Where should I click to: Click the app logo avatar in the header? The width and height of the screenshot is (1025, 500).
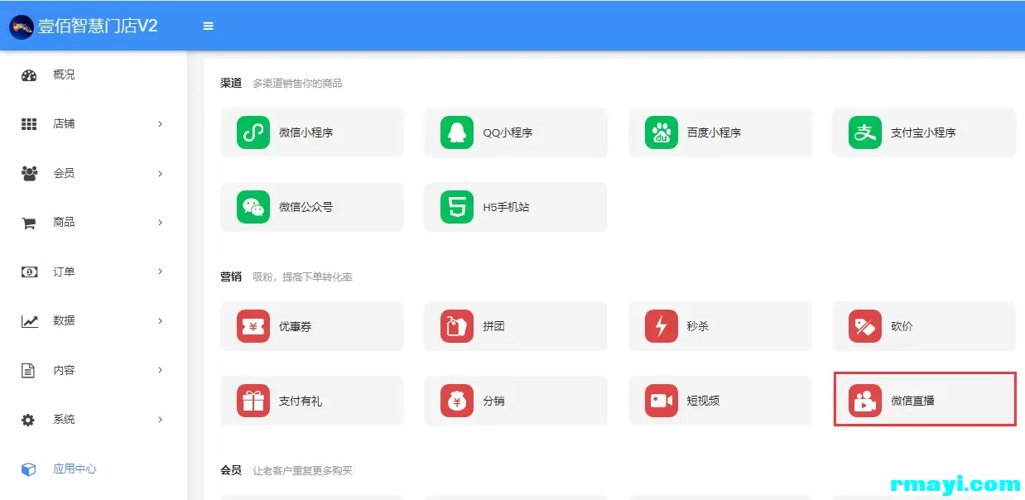tap(22, 26)
